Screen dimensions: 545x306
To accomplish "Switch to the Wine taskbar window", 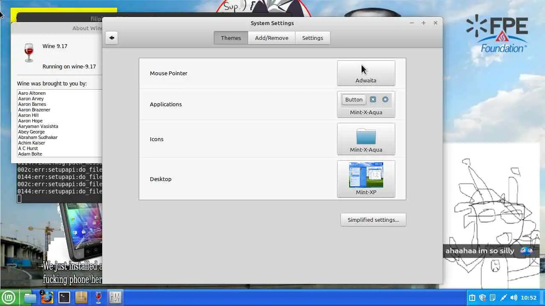I will 98,297.
